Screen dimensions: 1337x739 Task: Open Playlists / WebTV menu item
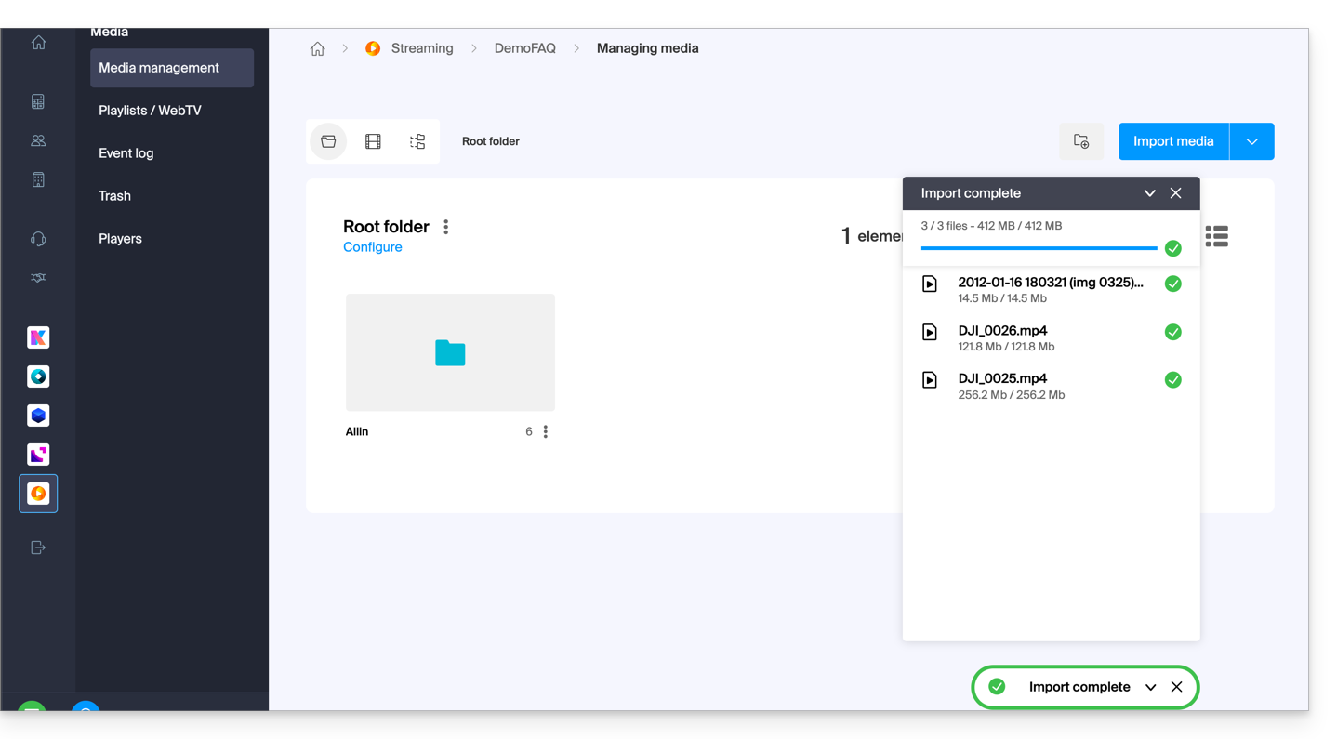[x=150, y=111]
